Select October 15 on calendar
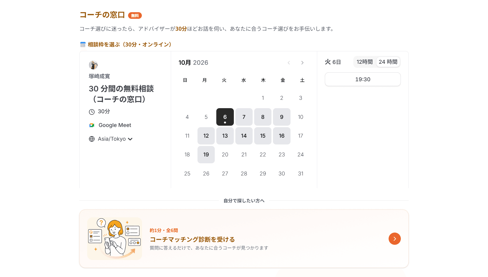 (x=263, y=136)
